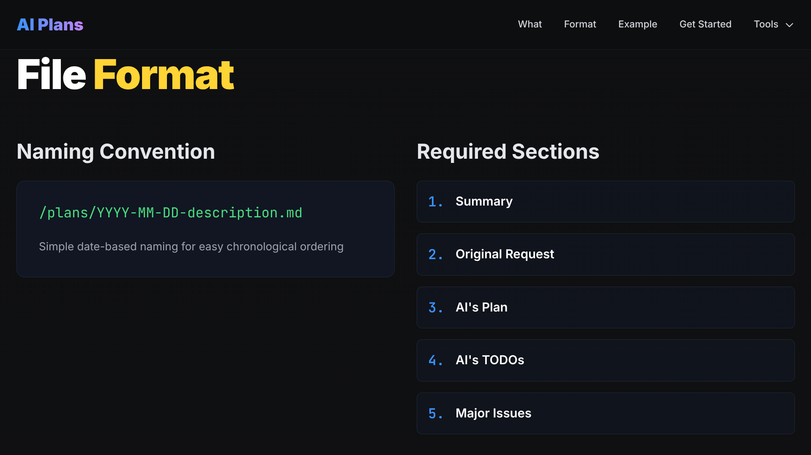This screenshot has width=811, height=455.
Task: Click the number 3 beside AI's Plan
Action: (x=435, y=308)
